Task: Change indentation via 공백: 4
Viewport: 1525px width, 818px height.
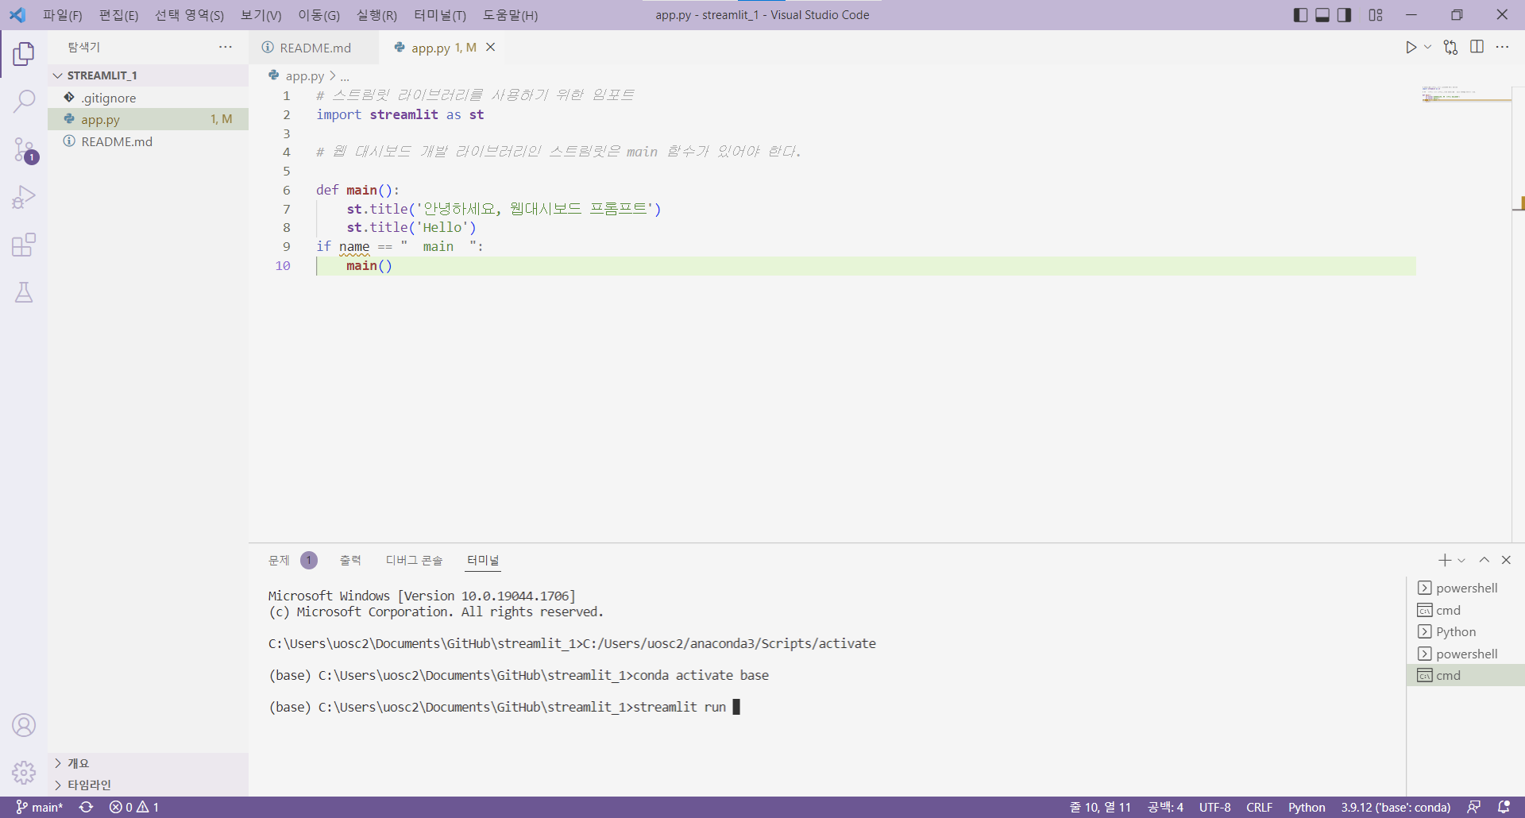Action: [x=1165, y=807]
